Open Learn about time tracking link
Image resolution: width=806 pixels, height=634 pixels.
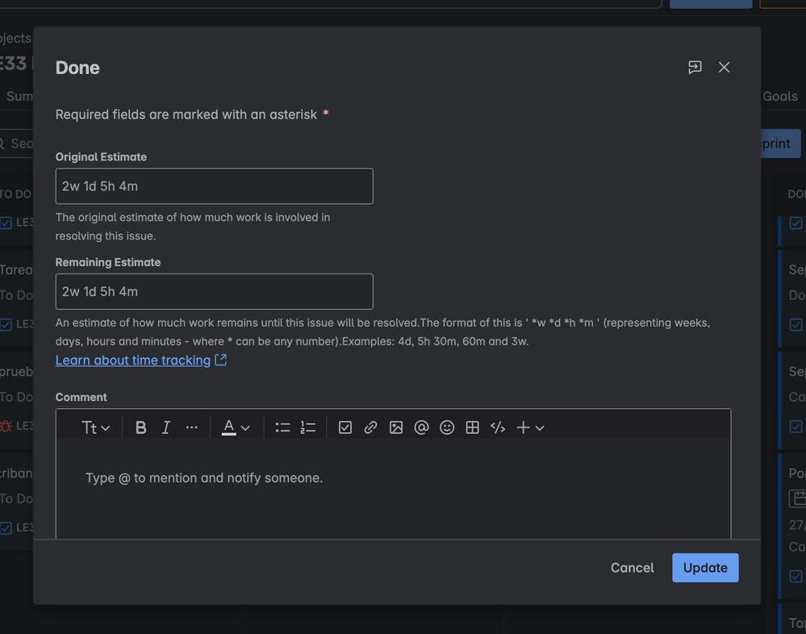pyautogui.click(x=133, y=361)
